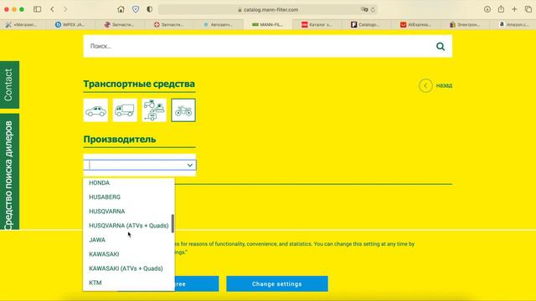The width and height of the screenshot is (536, 301).
Task: Select the agricultural machinery vehicle type icon
Action: point(154,110)
